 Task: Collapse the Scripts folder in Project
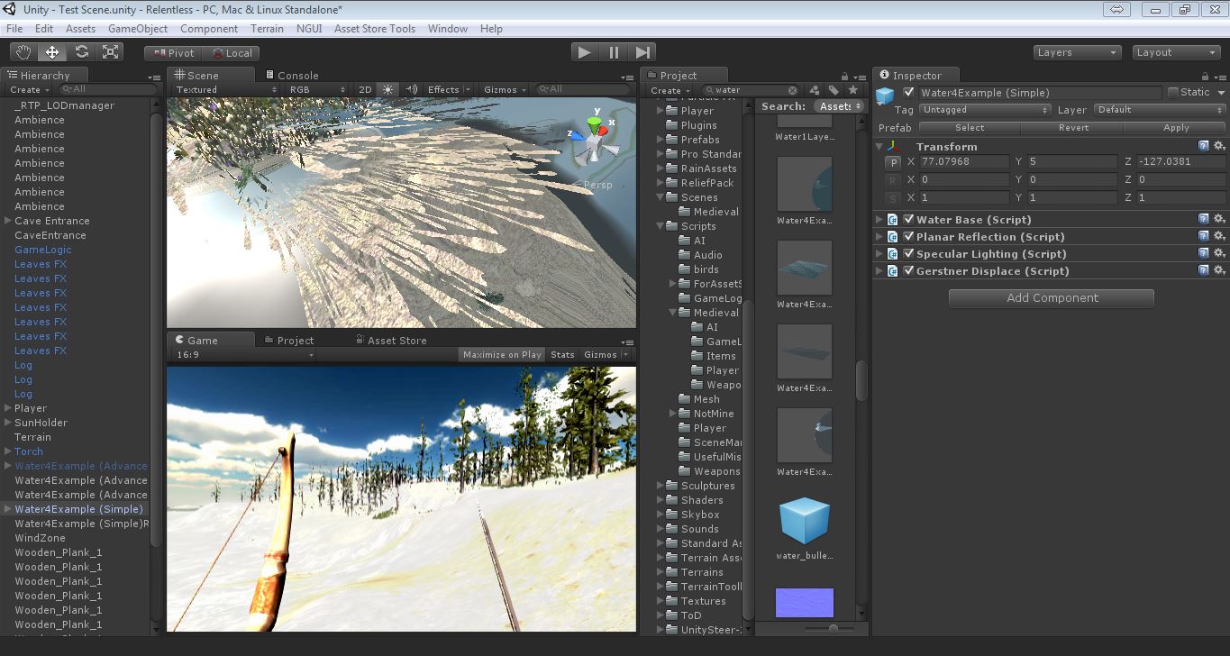pyautogui.click(x=661, y=226)
